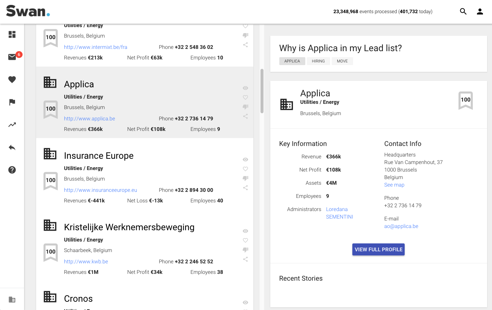Click the Assets €4M value

[331, 183]
